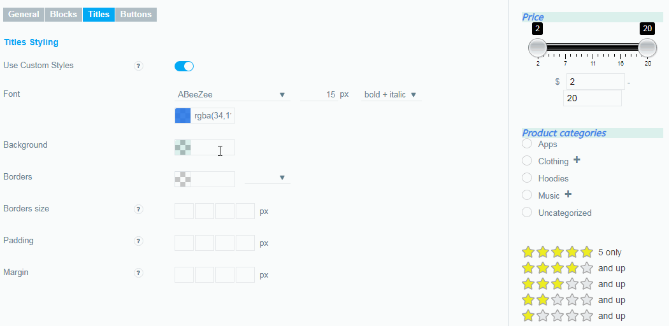Open the Borders style dropdown

click(268, 177)
